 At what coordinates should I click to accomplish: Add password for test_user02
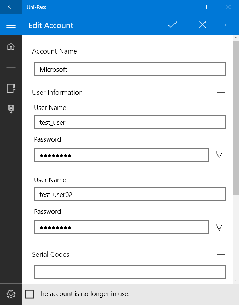(220, 211)
